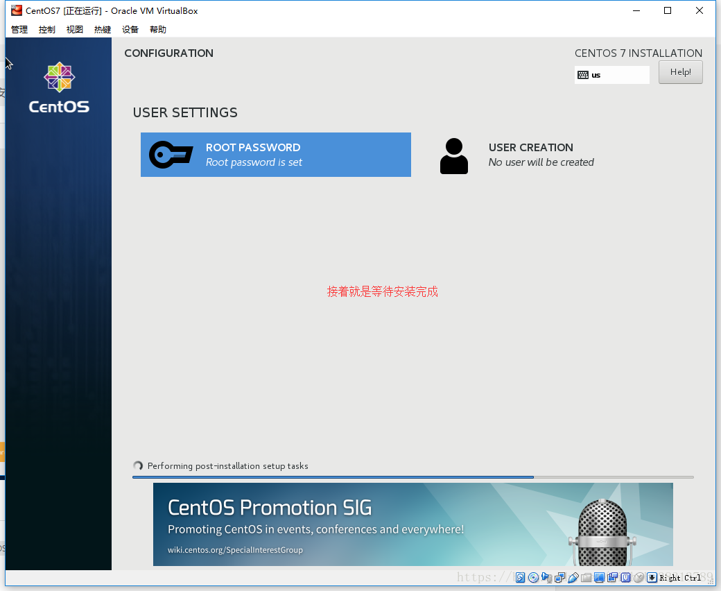Click the VirtualBox icon in title bar
721x591 pixels.
point(17,10)
